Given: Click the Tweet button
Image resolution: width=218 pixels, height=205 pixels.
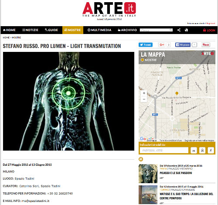Looking at the screenshot, I should click(x=146, y=45).
